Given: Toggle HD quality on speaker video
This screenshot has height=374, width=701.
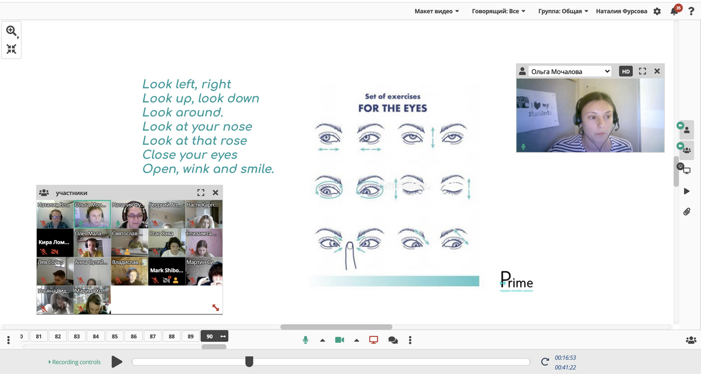Looking at the screenshot, I should pyautogui.click(x=625, y=71).
